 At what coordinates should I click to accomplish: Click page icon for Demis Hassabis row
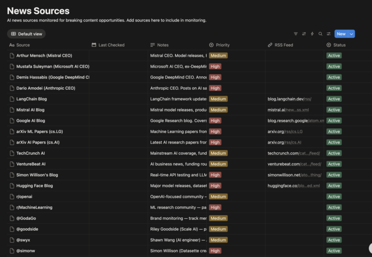pyautogui.click(x=12, y=77)
